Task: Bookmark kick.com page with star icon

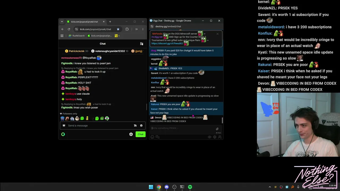Action: [118, 29]
